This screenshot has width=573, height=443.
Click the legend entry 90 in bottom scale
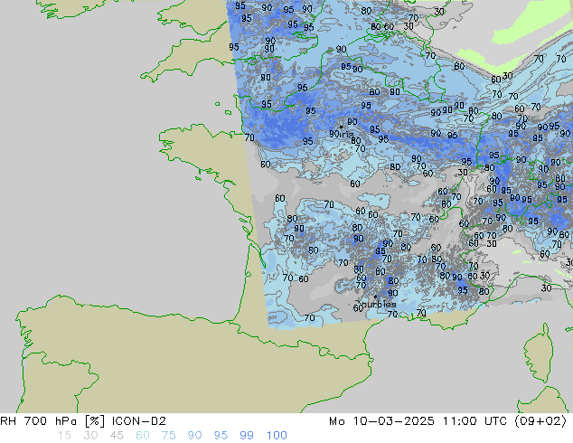pos(194,436)
